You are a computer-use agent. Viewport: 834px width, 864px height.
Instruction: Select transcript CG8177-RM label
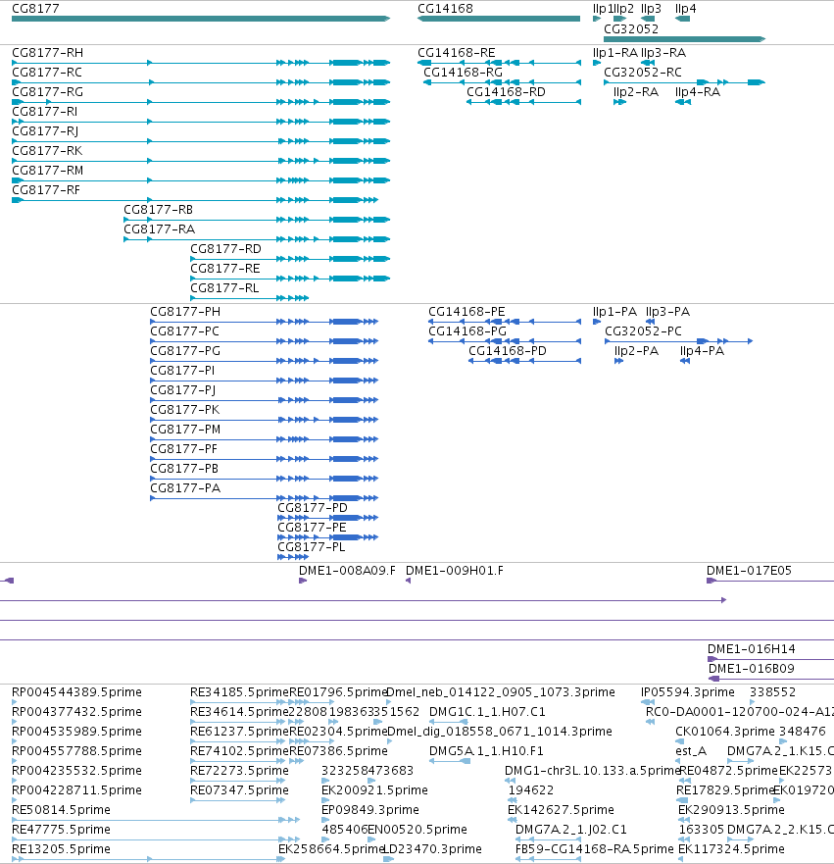(x=48, y=171)
